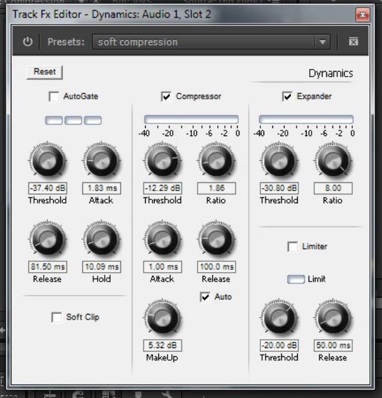Click the middle AutoGate status indicator
This screenshot has height=398, width=382.
[x=73, y=120]
